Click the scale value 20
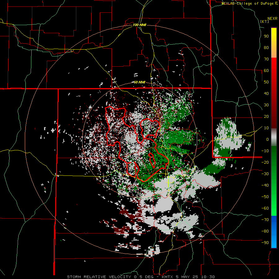 (x=266, y=117)
